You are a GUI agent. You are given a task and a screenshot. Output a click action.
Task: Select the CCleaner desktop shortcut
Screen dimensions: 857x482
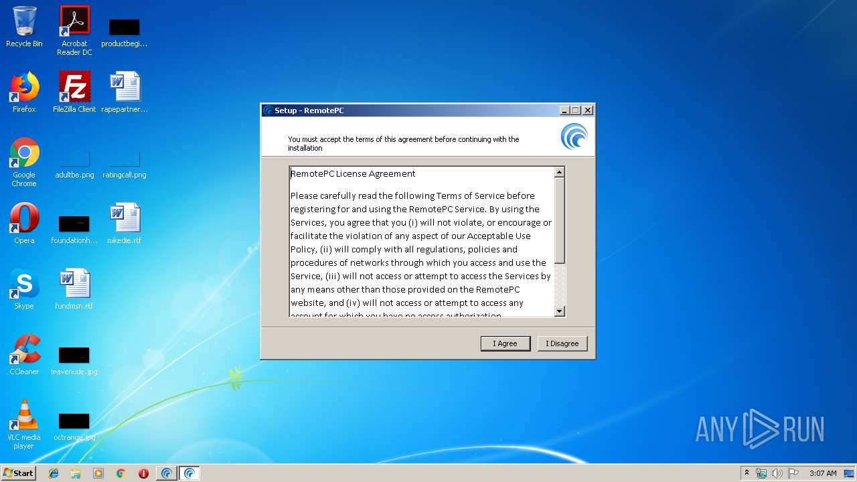coord(24,355)
